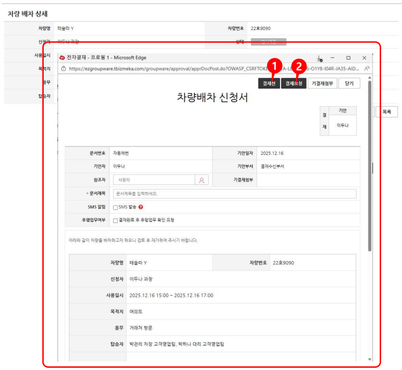
Task: Click the 결재선 button
Action: click(x=268, y=83)
